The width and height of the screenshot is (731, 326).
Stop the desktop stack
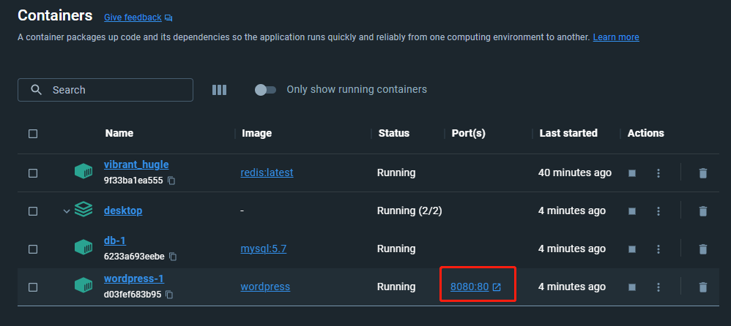point(632,211)
